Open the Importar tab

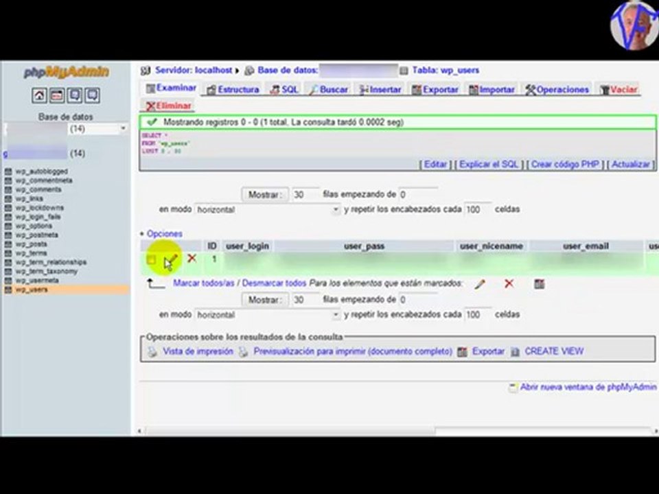click(x=492, y=89)
